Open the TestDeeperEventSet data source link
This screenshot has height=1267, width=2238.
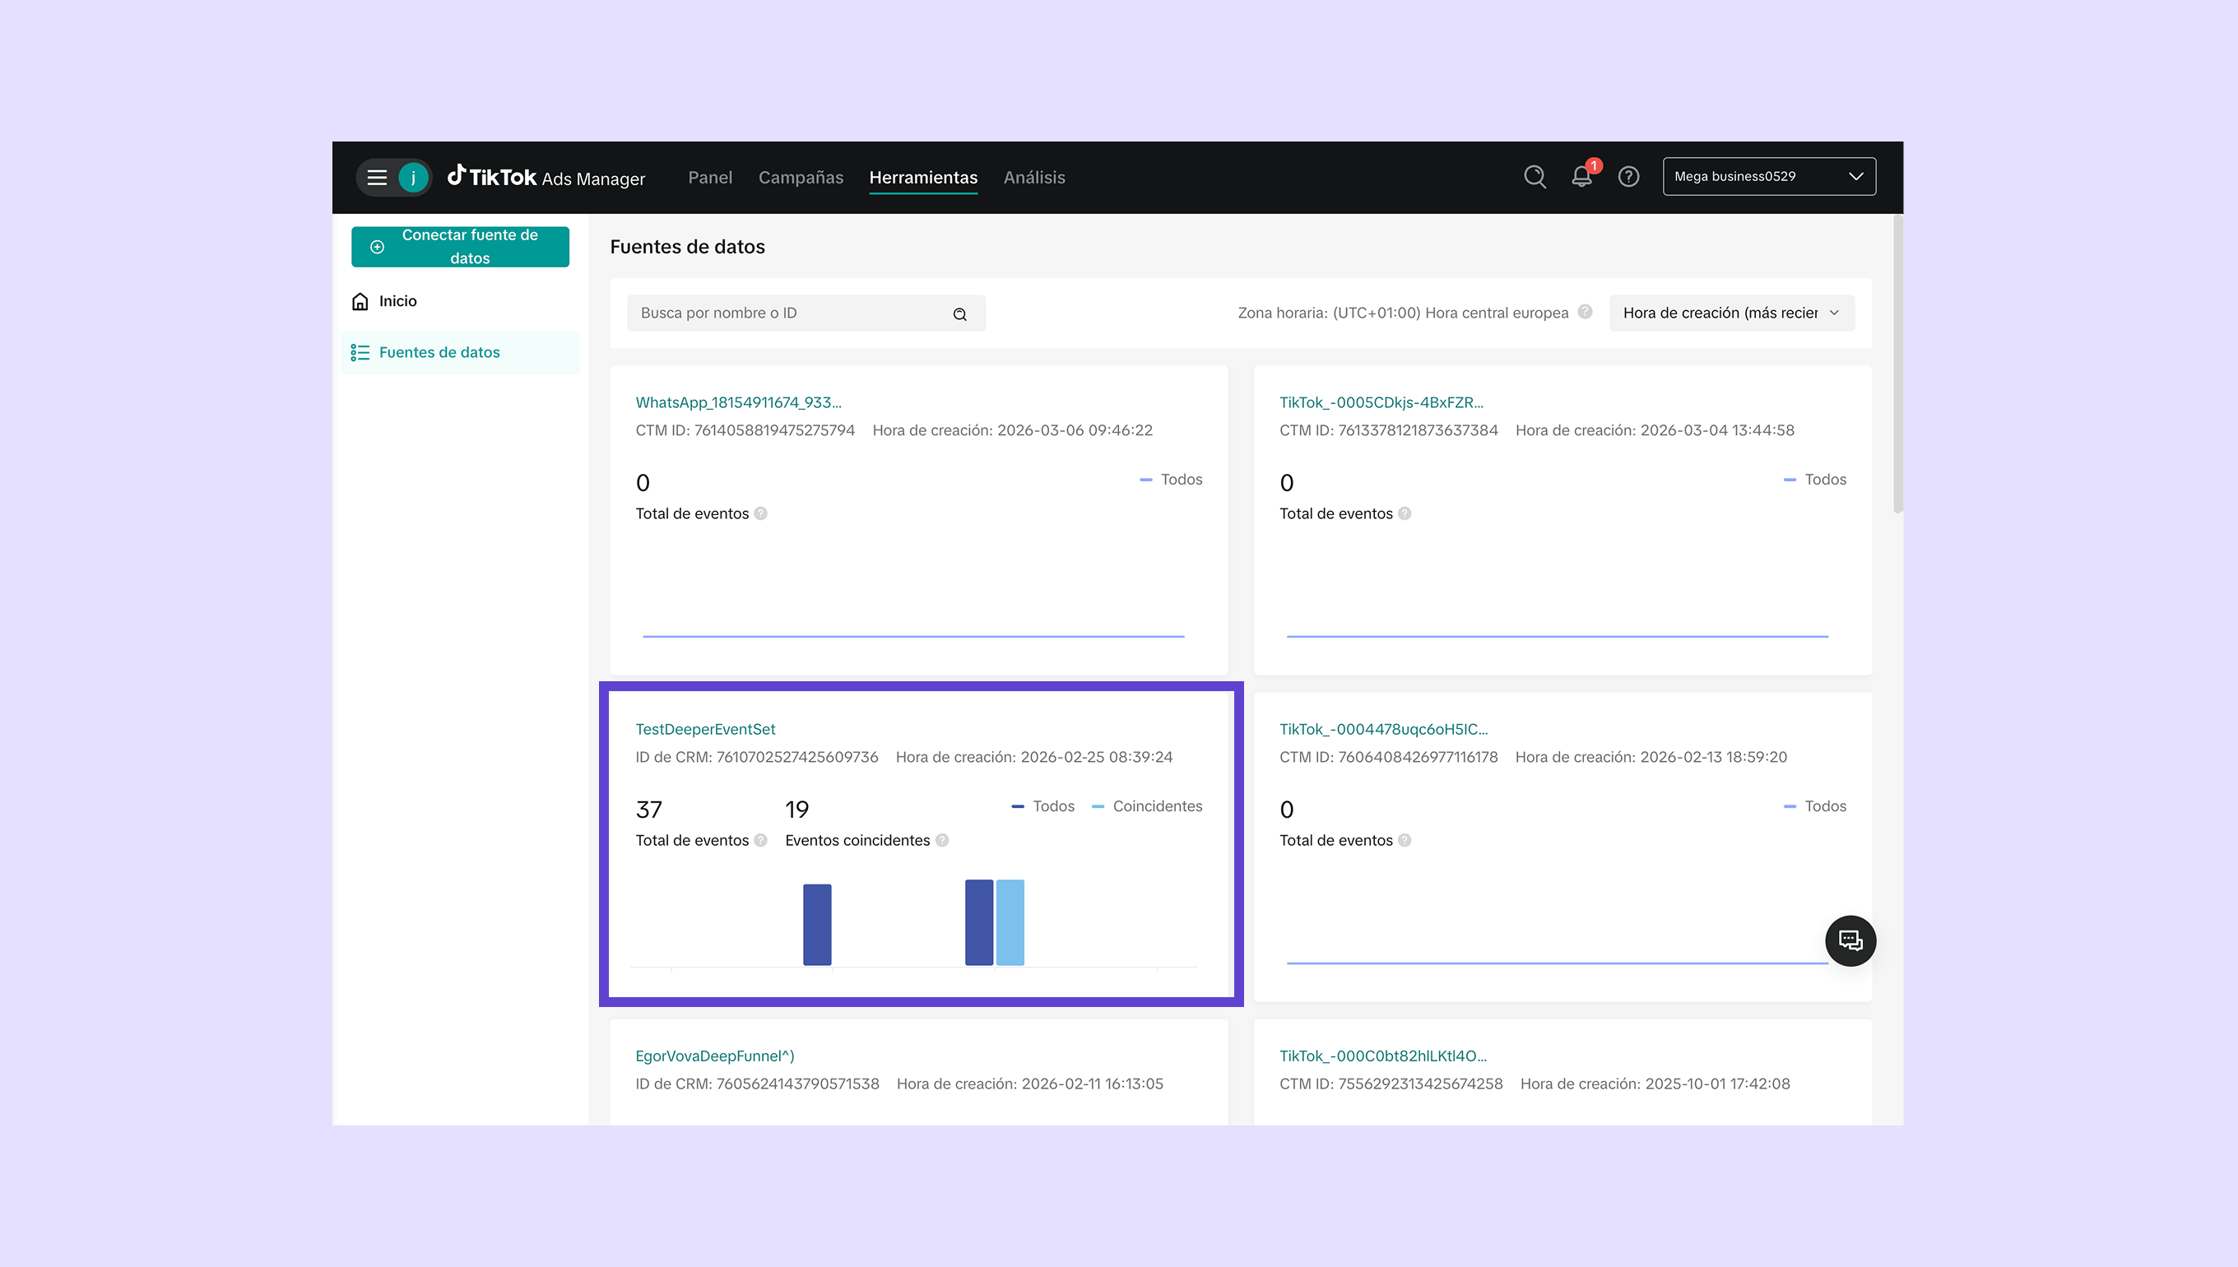[x=705, y=729]
